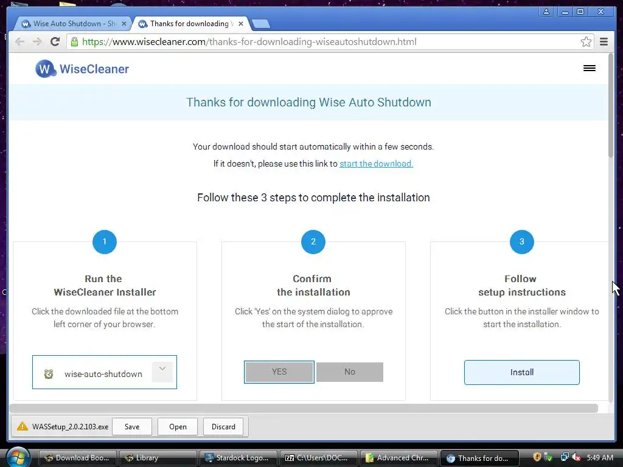Discard the WASSetup download

point(223,426)
